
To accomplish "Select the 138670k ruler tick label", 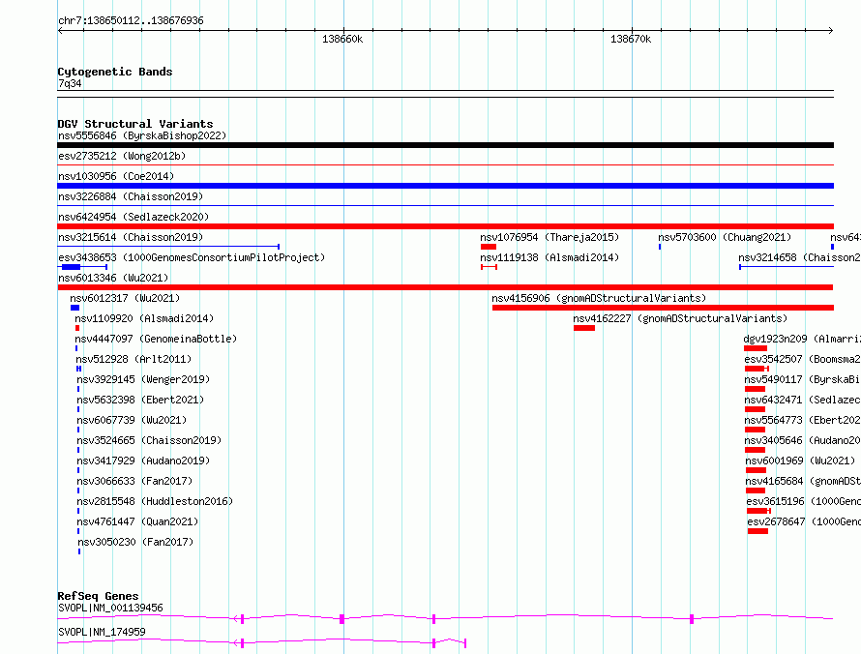I will (631, 39).
